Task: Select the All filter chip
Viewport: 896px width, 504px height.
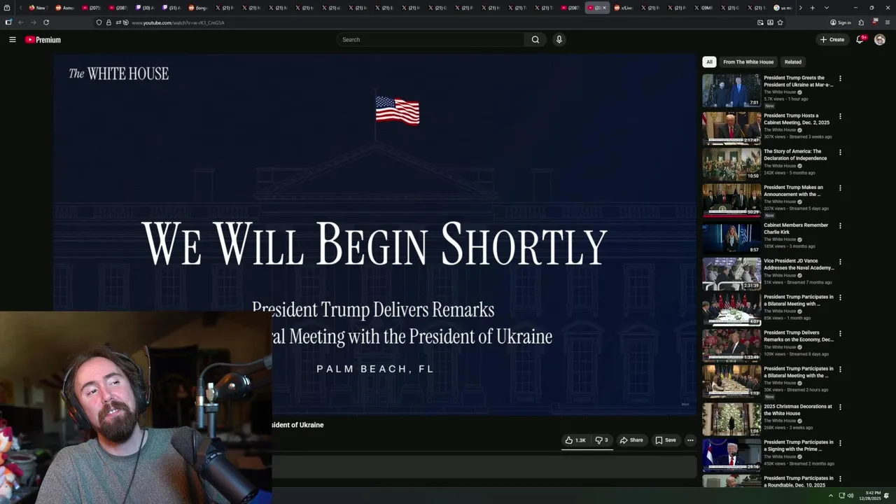Action: [709, 62]
